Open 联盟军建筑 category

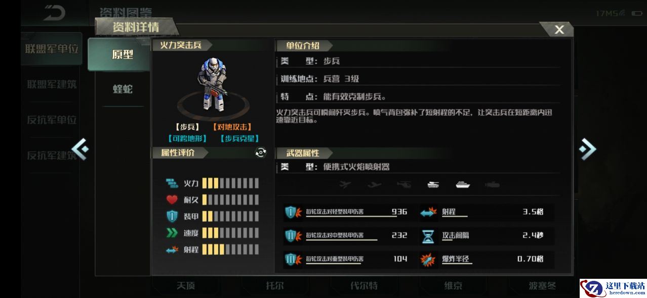tap(52, 84)
